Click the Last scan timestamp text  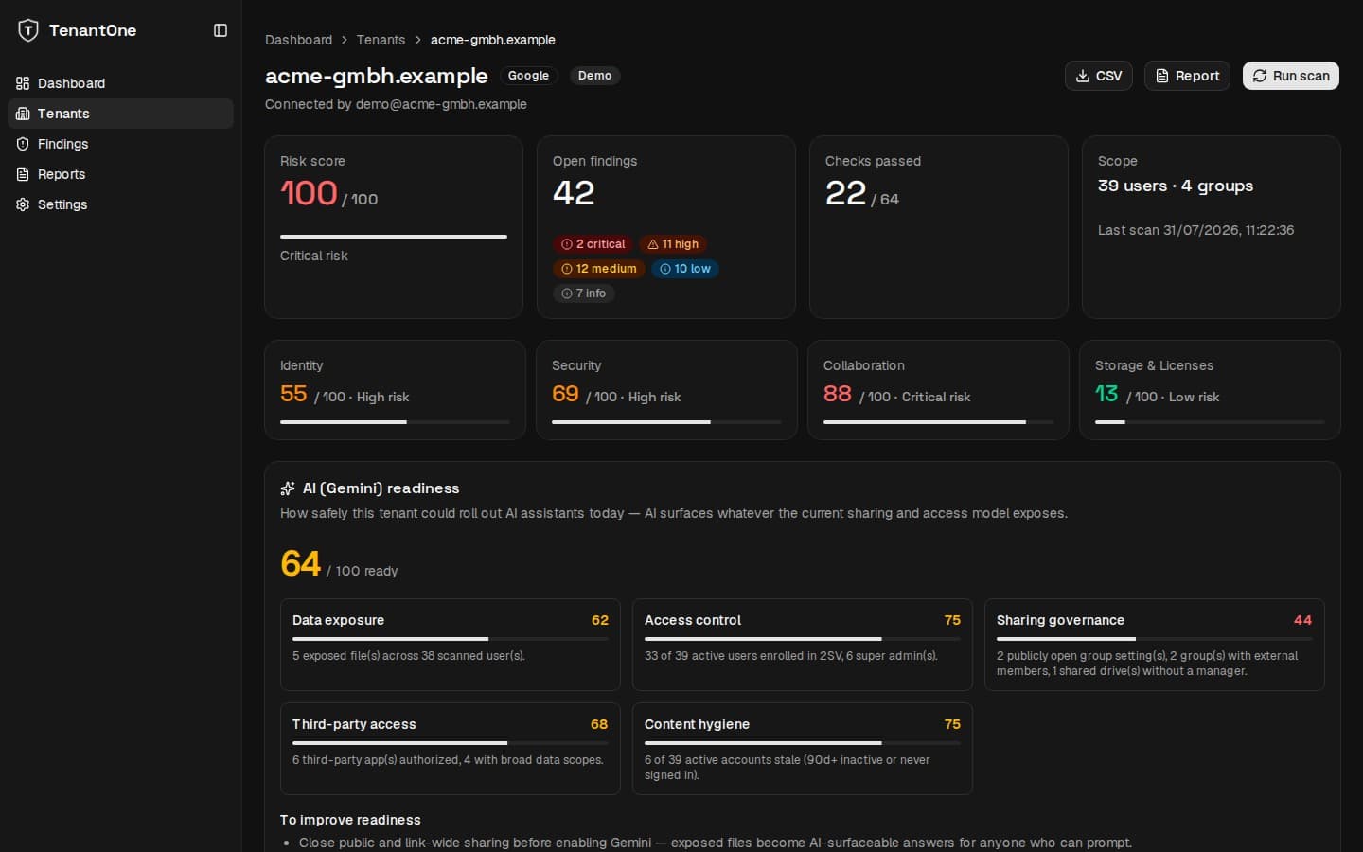pos(1195,230)
